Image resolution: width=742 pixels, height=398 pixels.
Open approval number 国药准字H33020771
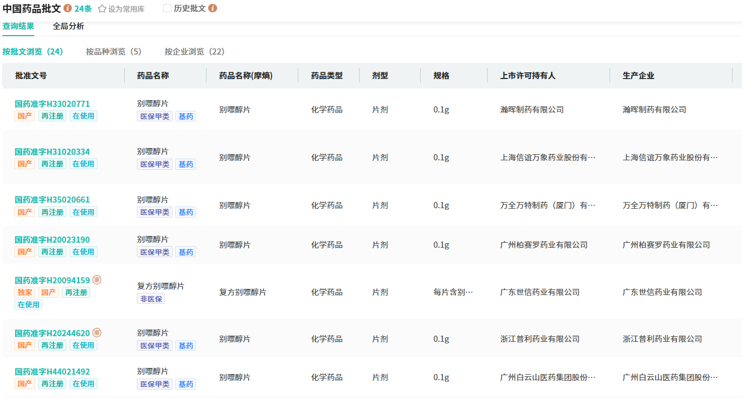click(x=52, y=104)
